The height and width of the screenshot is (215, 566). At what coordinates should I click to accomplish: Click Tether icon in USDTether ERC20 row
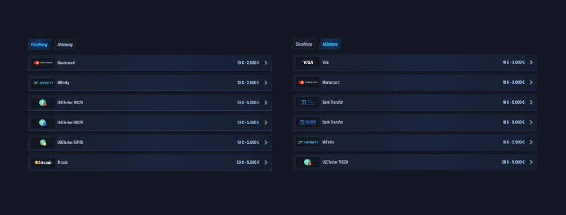point(43,122)
